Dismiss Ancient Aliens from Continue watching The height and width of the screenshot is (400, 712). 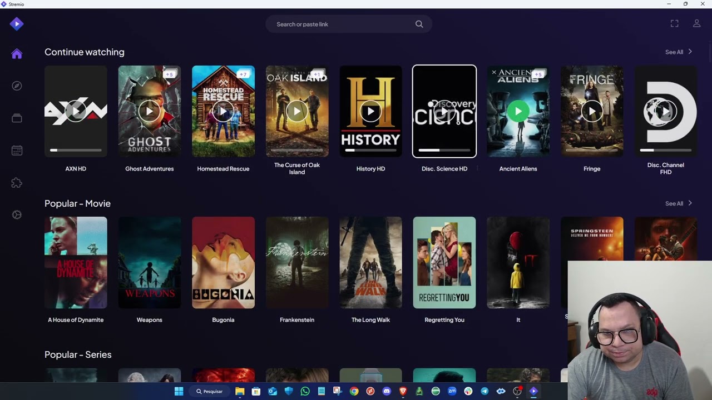pos(493,72)
